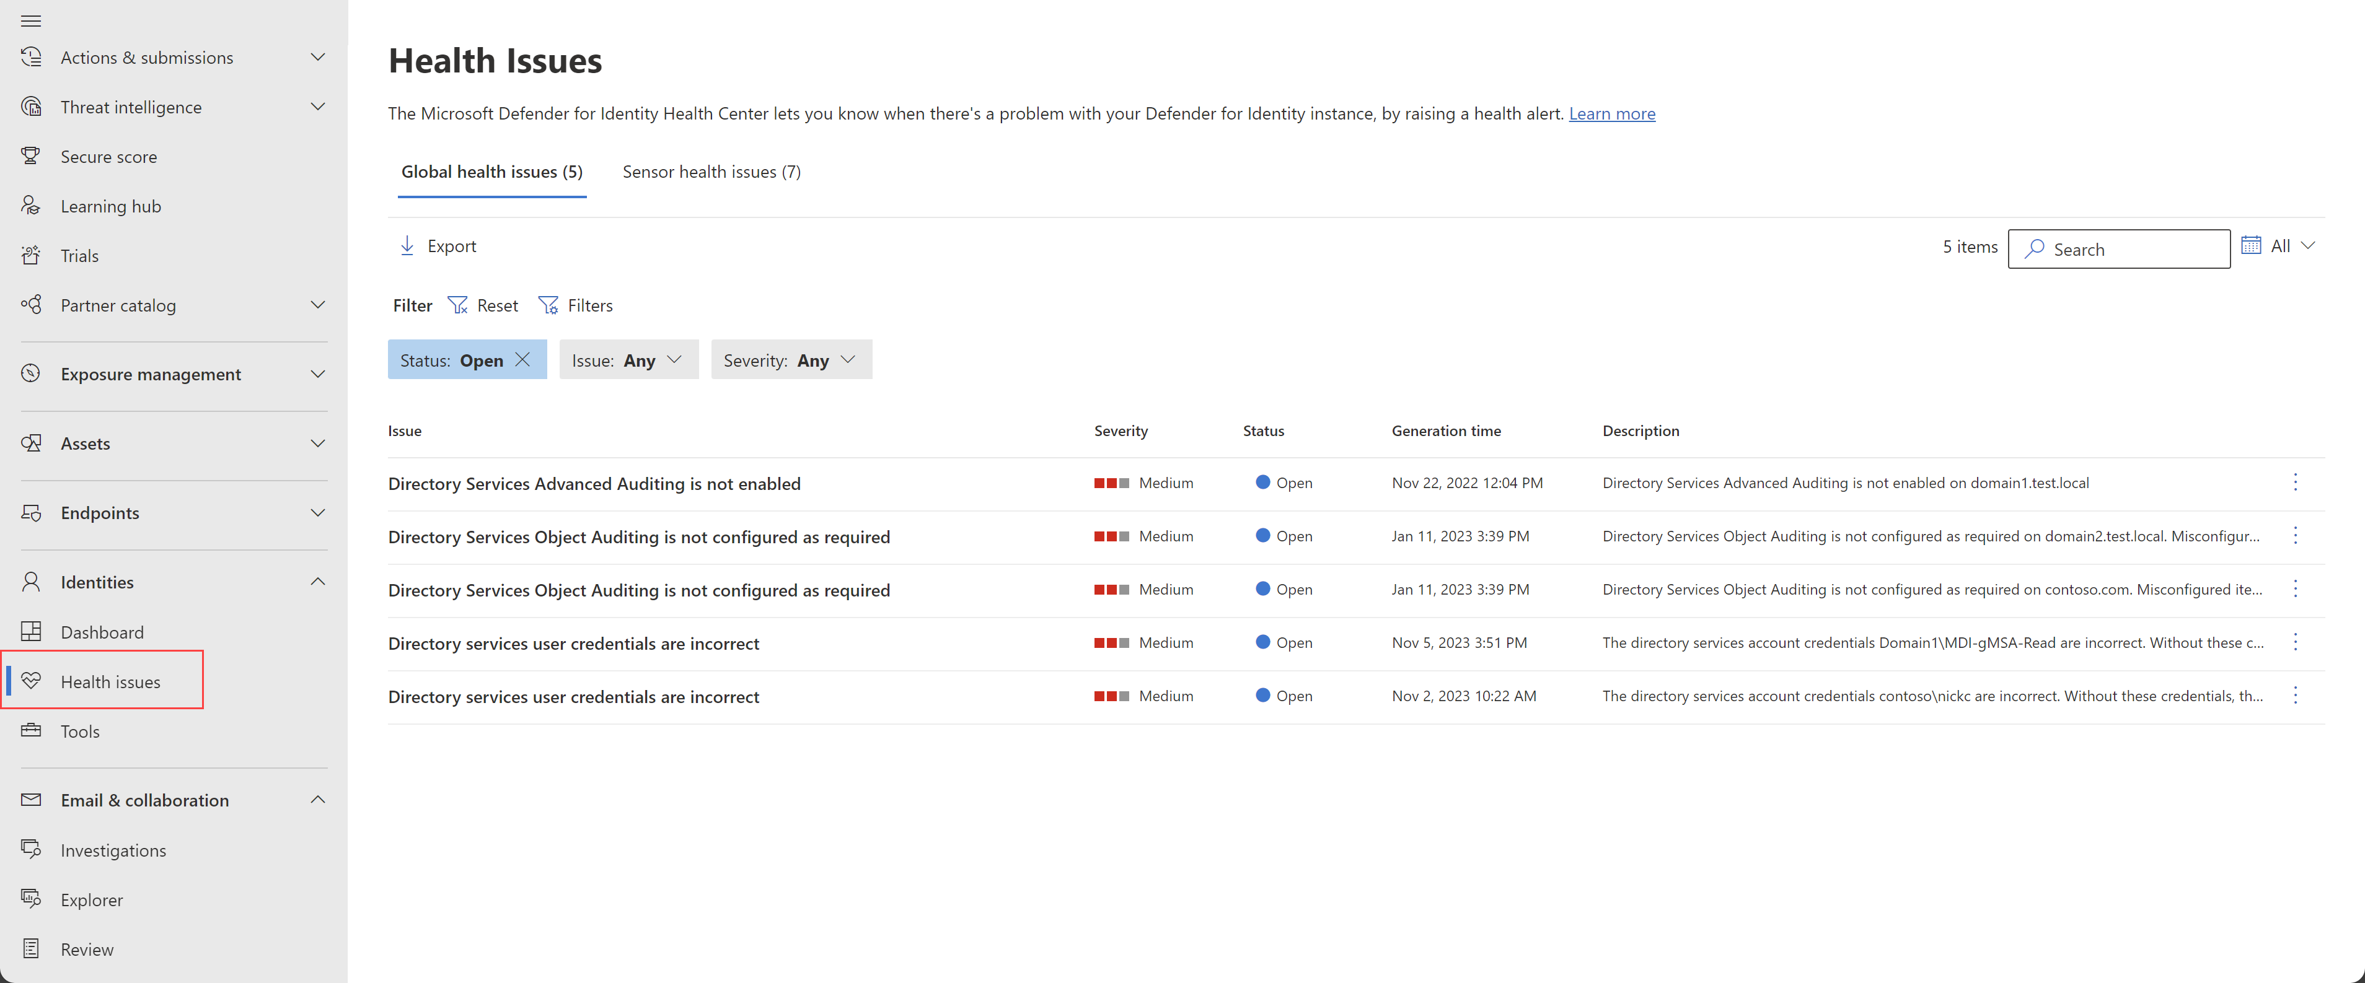Click the Learn more link
Screen dimensions: 2365x983
click(1611, 114)
